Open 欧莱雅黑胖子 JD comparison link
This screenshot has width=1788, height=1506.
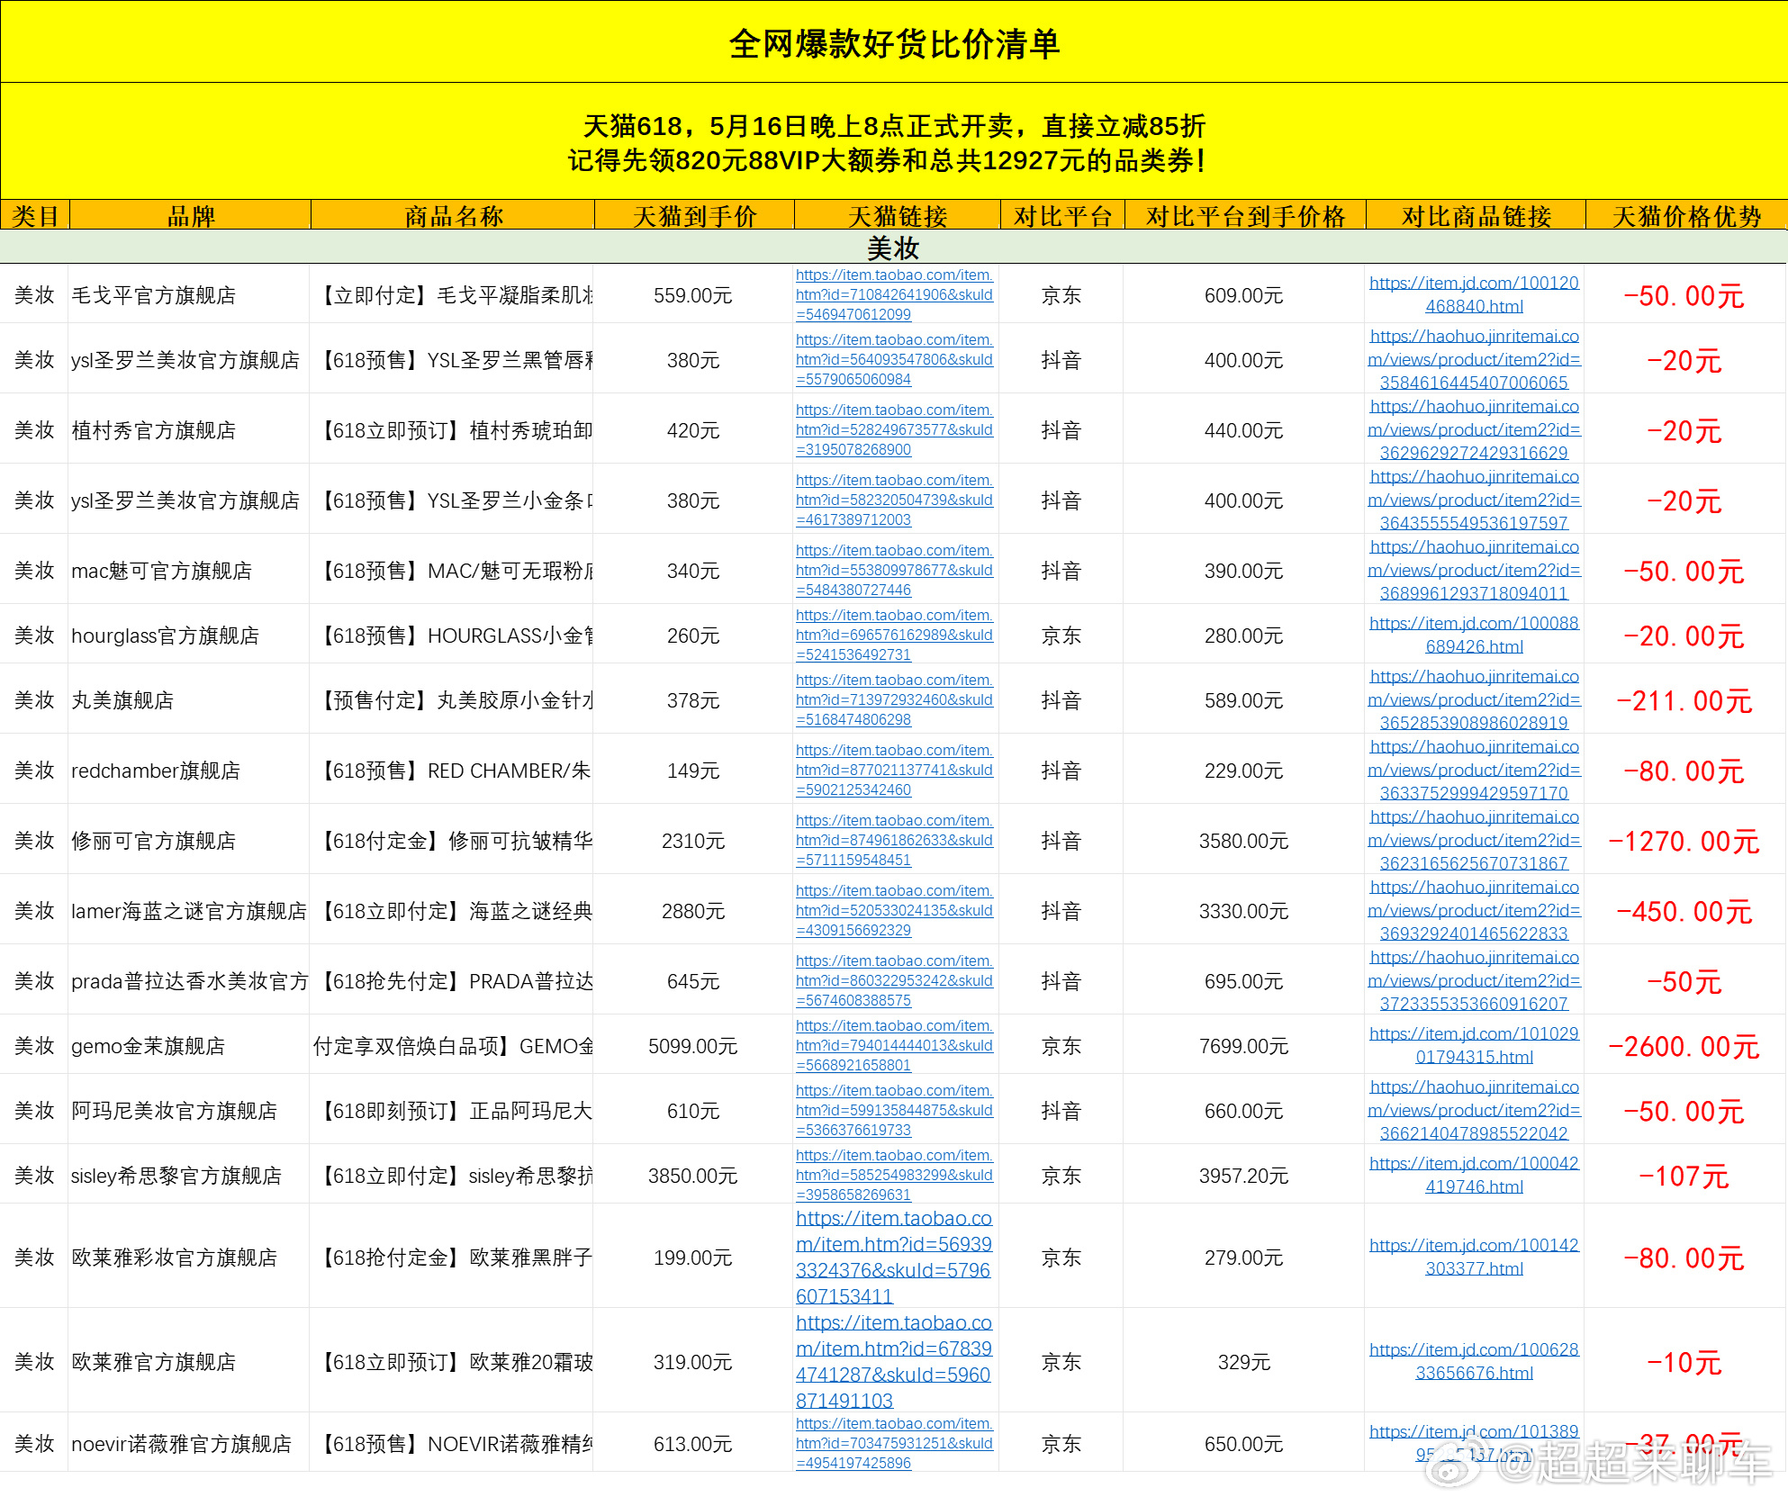click(1474, 1257)
